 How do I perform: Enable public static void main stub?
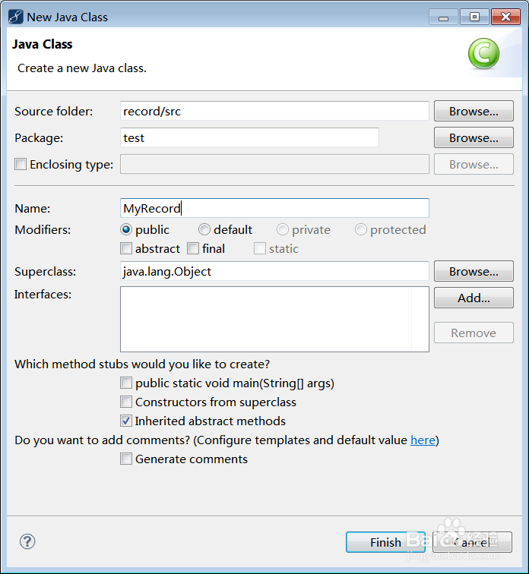point(126,383)
